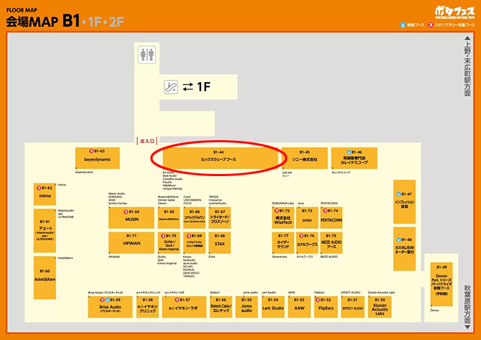Screen dimensions: 481x340
Task: Click the TANGZU brand text
Action: coord(189,276)
